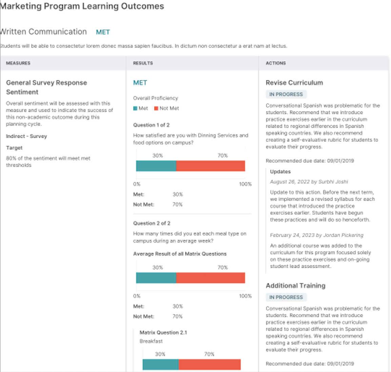
Task: Select the Revise Curriculum action title
Action: 294,83
